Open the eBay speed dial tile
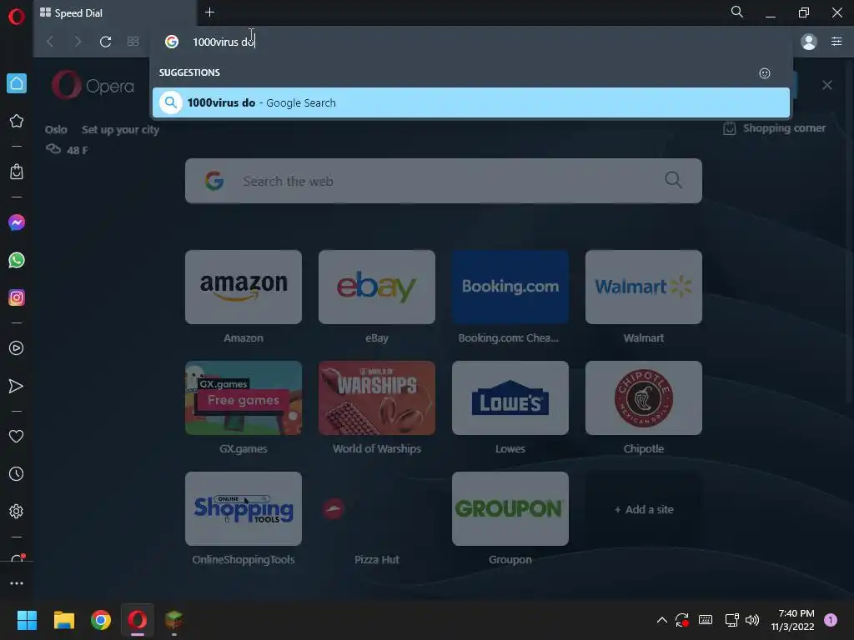Image resolution: width=854 pixels, height=640 pixels. tap(377, 287)
